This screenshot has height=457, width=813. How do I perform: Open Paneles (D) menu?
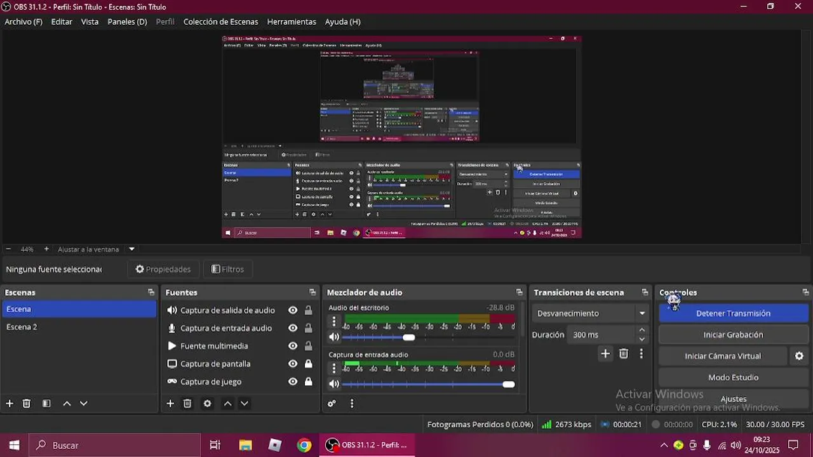click(x=127, y=22)
